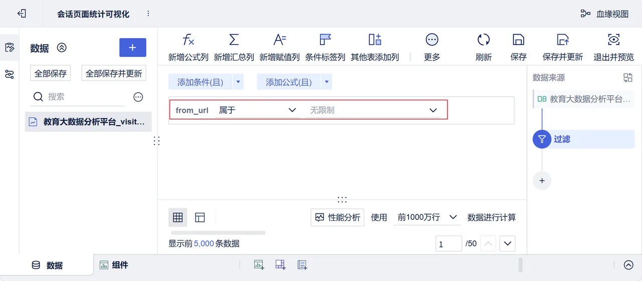This screenshot has height=281, width=642.
Task: Switch to field layout view icon
Action: pos(200,217)
